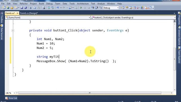
Task: Open the Analyze menu
Action: tap(101, 4)
